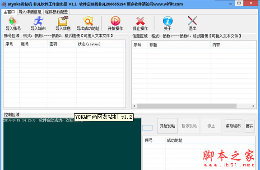This screenshot has width=260, height=170.
Task: Click the 内容 column header
Action: pos(233,45)
